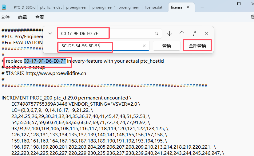
Task: Click 'every-feature with your actual ptc_hostid' text
Action: click(118, 61)
